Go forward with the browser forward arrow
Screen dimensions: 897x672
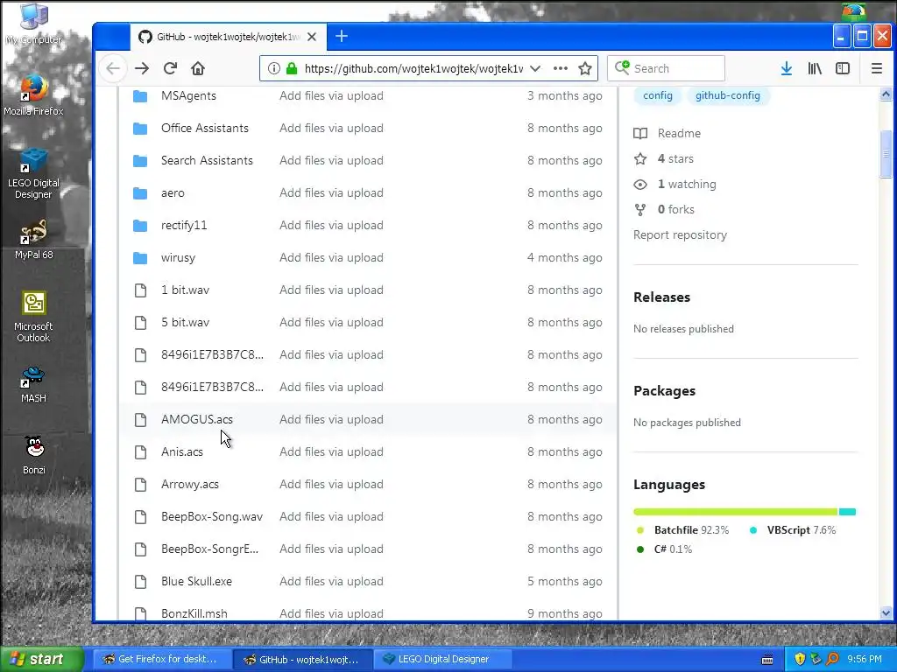coord(142,68)
